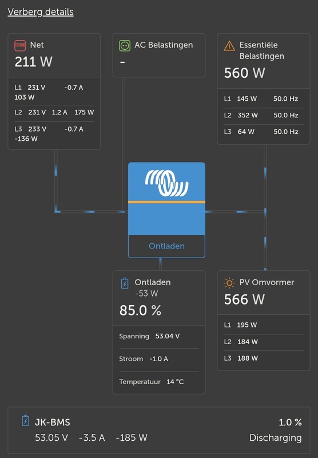Select the PV total '566 W' value
Image resolution: width=318 pixels, height=458 pixels.
coord(244,299)
